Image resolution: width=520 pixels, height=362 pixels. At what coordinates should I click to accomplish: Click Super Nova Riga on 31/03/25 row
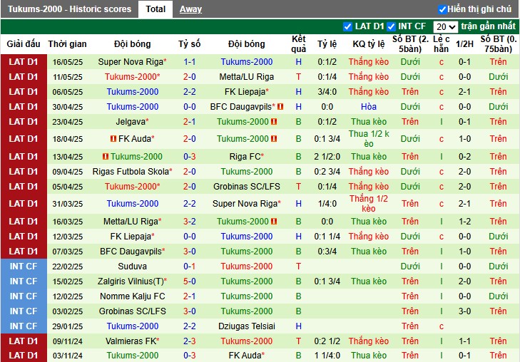(245, 204)
